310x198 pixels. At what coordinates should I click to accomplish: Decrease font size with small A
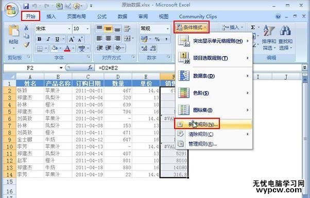point(80,40)
